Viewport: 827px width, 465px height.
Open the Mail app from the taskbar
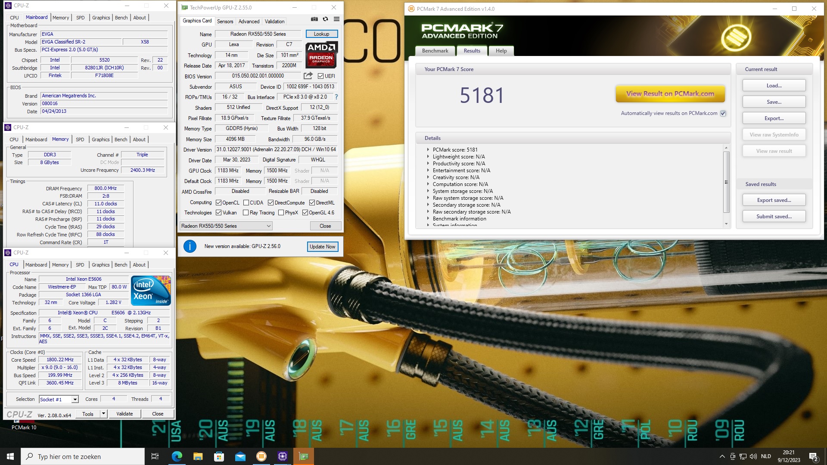point(240,456)
